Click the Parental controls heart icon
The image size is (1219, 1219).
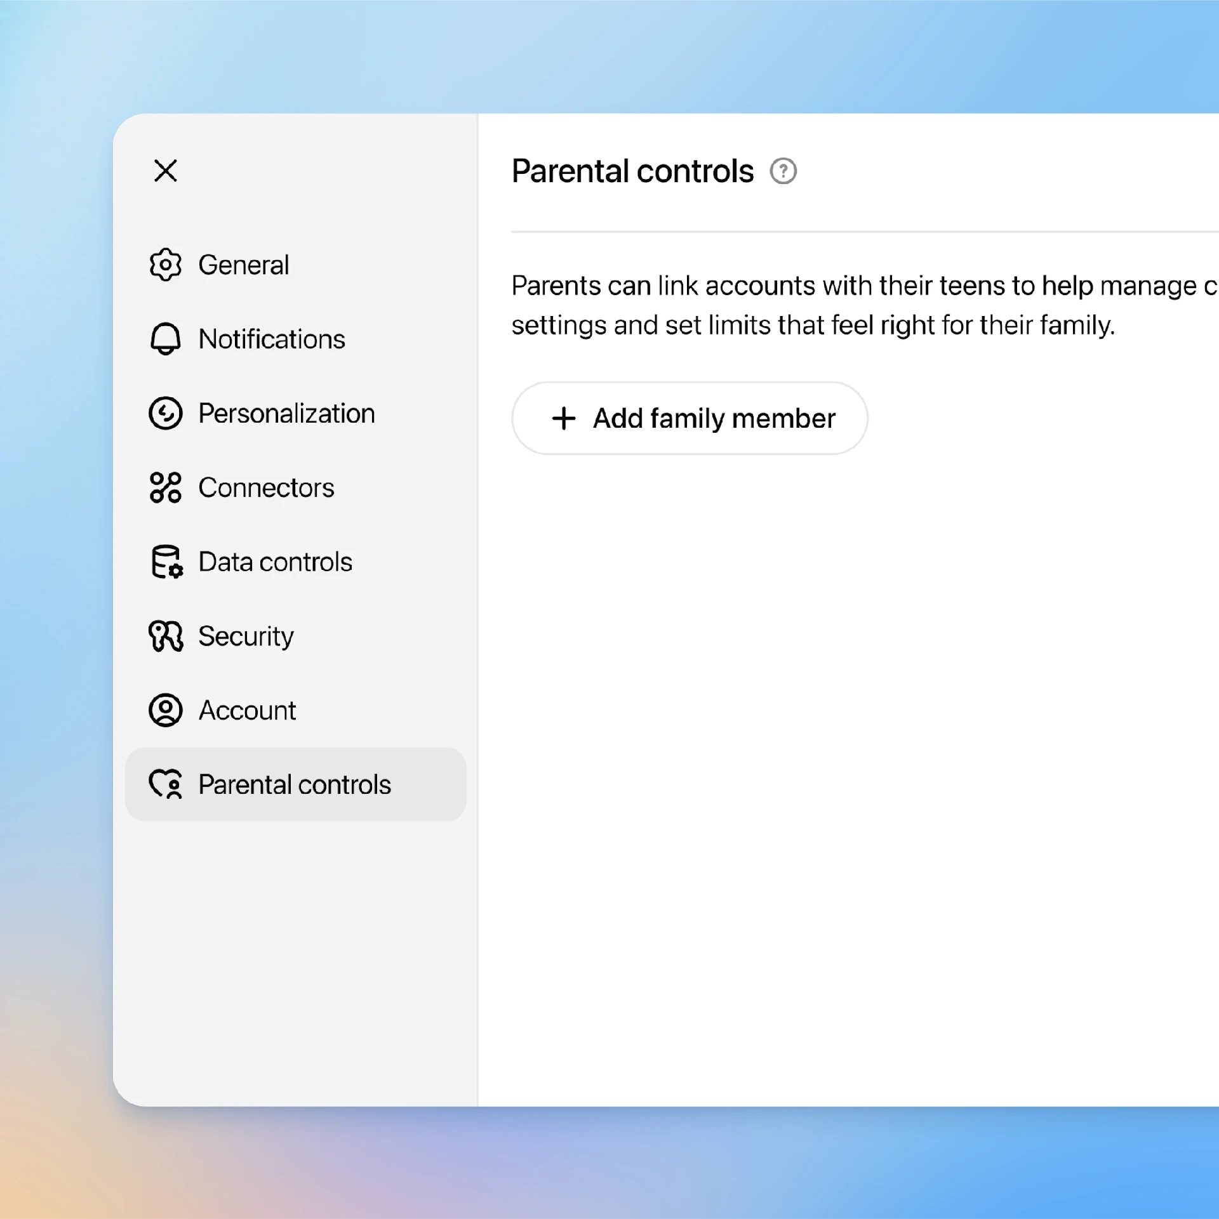point(166,785)
